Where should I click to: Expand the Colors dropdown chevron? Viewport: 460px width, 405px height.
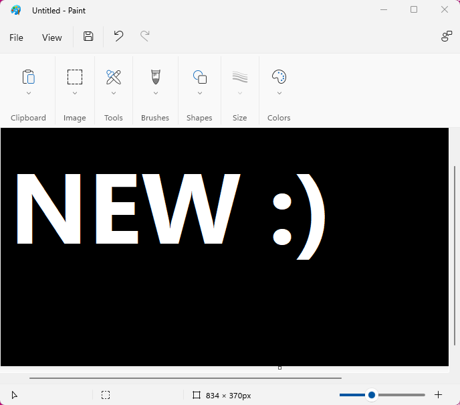point(279,93)
